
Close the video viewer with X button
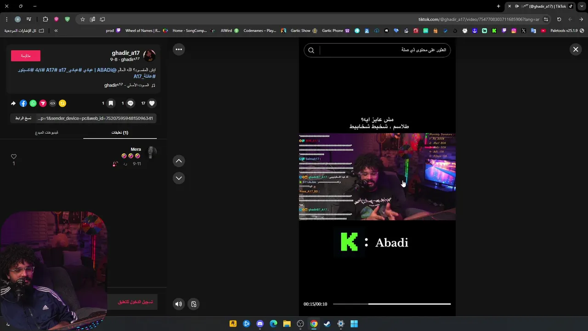(x=576, y=49)
